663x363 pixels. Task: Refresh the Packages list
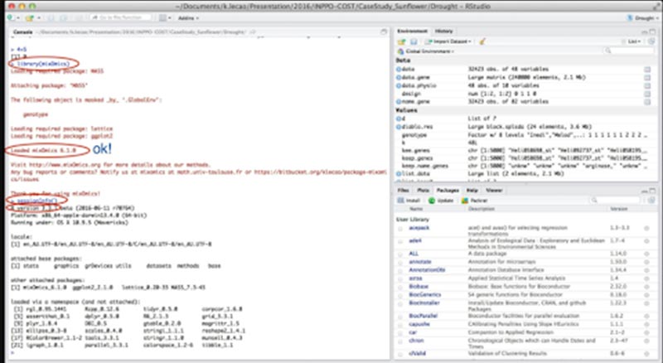pyautogui.click(x=651, y=201)
